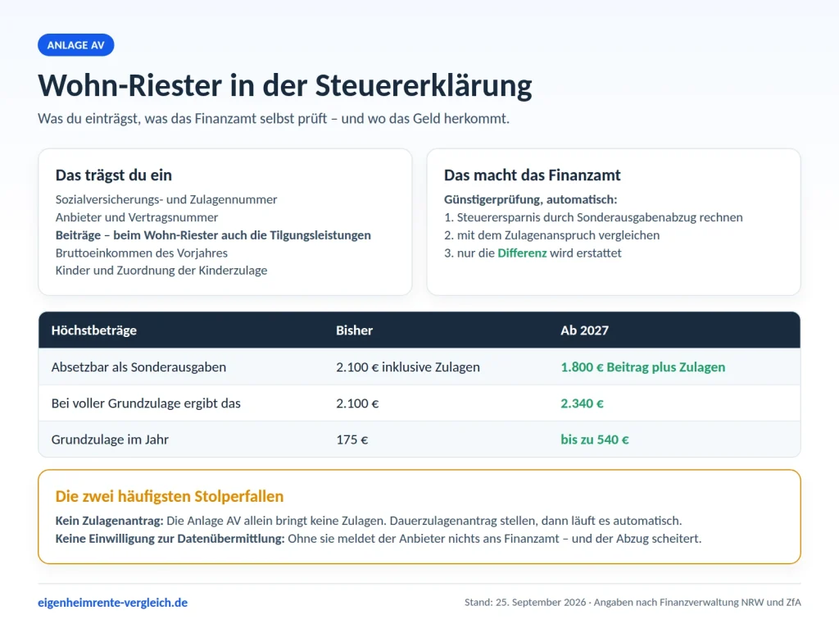This screenshot has height=633, width=839.
Task: Click the "175 €" cell
Action: pyautogui.click(x=352, y=439)
